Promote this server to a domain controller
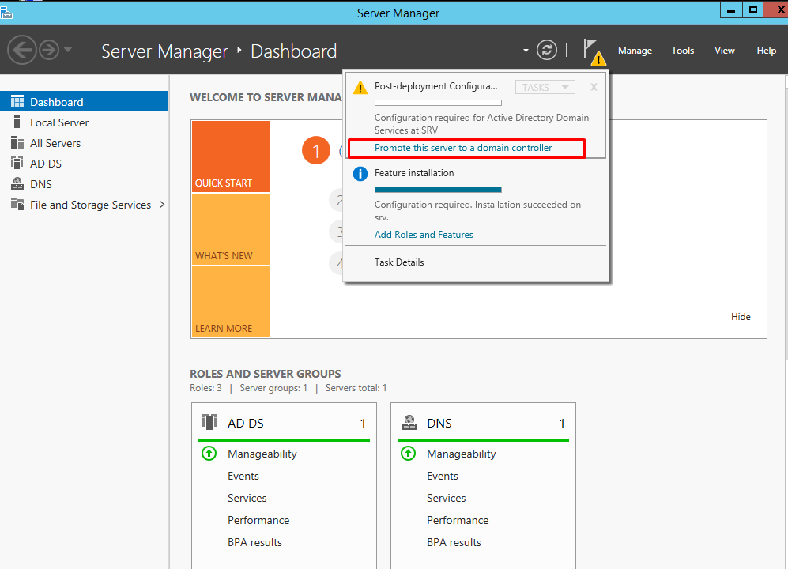This screenshot has height=569, width=788. click(463, 148)
